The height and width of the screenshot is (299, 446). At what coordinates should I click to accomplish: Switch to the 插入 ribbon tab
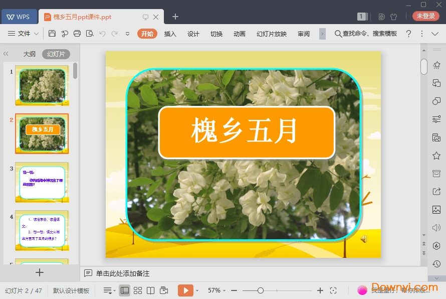170,34
